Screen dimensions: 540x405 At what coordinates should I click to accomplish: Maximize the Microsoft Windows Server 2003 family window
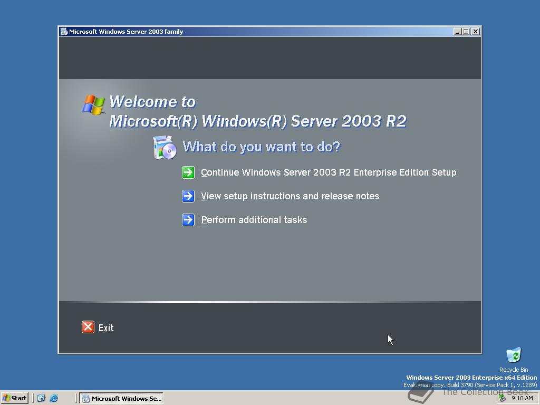(466, 31)
